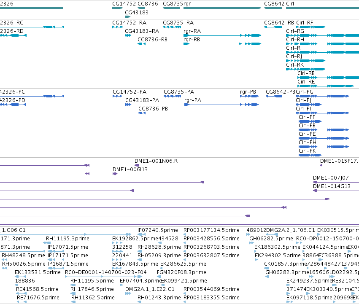Select EST IP07240.5prime label
The width and height of the screenshot is (359, 304).
click(157, 230)
